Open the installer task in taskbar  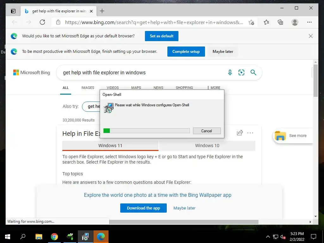coord(85,237)
